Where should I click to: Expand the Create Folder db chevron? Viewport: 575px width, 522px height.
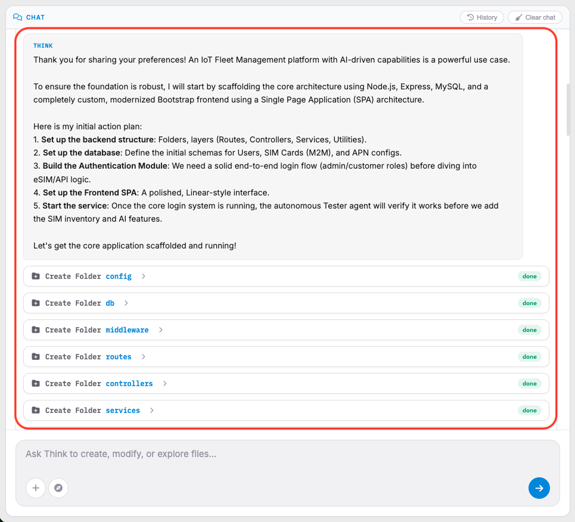(x=126, y=303)
